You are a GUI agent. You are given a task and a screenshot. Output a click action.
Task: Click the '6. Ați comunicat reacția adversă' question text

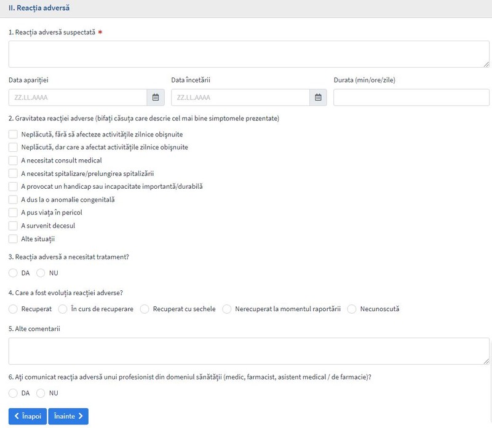190,377
